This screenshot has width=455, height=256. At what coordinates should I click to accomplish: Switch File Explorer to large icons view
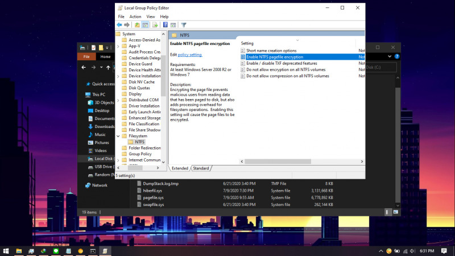(396, 212)
